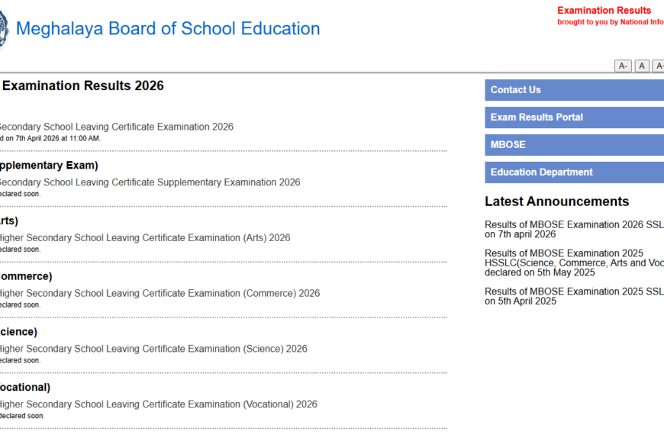
Task: Click announcement about 2025 HSSLC results declared 5th May
Action: pos(574,263)
